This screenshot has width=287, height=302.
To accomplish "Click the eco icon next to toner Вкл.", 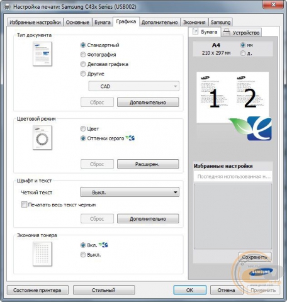I will [103, 245].
